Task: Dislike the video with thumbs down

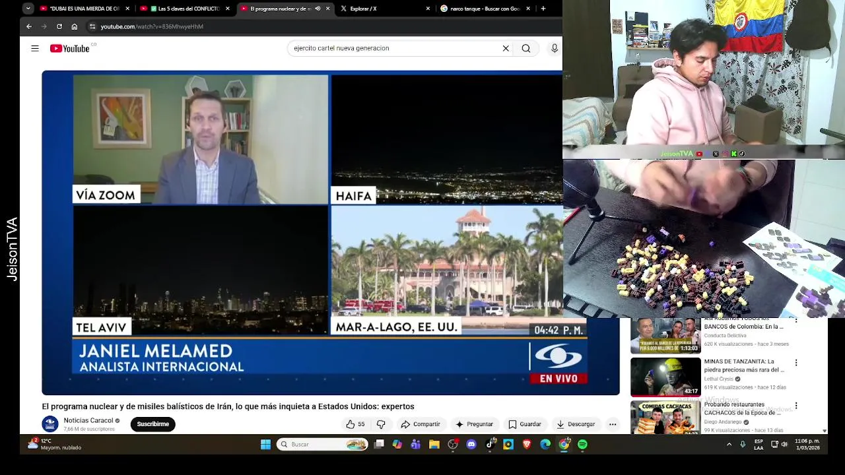Action: coord(381,424)
